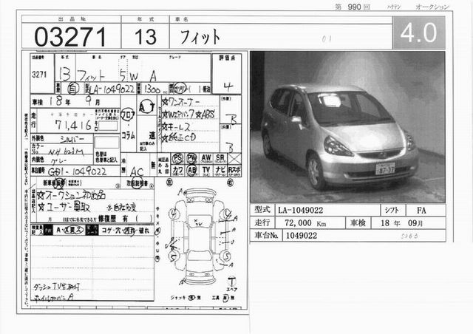The image size is (473, 334).
Task: Click the ジャッキ label
Action: point(178,298)
